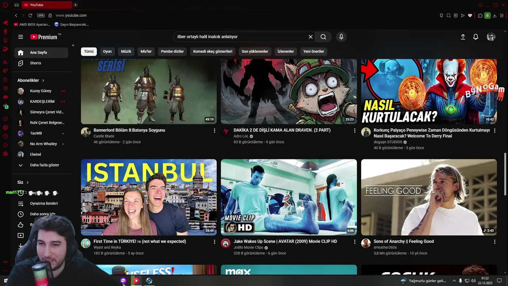Open JoBlo Movie Clips channel avatar
Image resolution: width=508 pixels, height=286 pixels.
[x=226, y=243]
